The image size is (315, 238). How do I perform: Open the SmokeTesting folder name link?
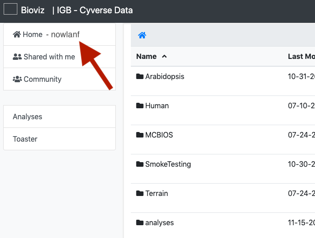168,164
